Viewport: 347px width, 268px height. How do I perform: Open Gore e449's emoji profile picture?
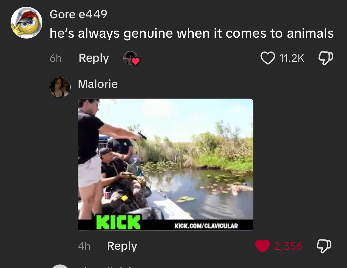[26, 23]
